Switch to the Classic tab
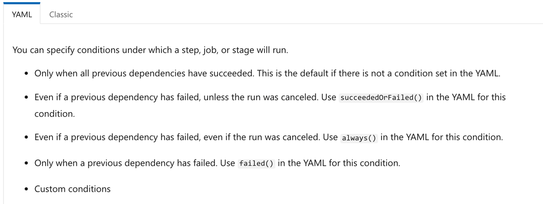543x204 pixels. click(x=61, y=14)
